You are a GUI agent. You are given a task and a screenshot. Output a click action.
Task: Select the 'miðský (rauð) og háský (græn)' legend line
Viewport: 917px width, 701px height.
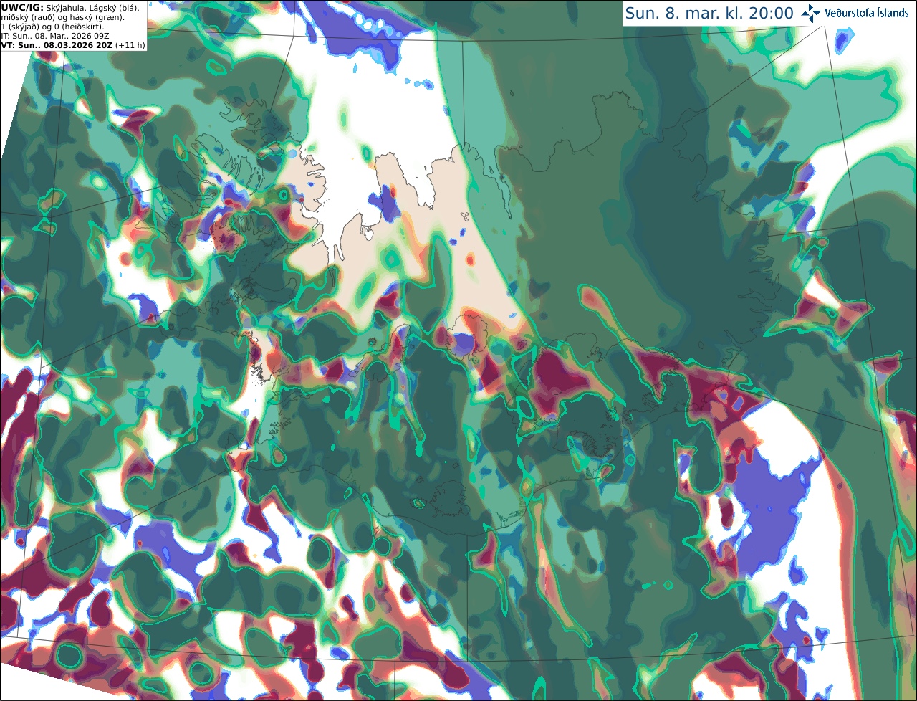(x=62, y=17)
